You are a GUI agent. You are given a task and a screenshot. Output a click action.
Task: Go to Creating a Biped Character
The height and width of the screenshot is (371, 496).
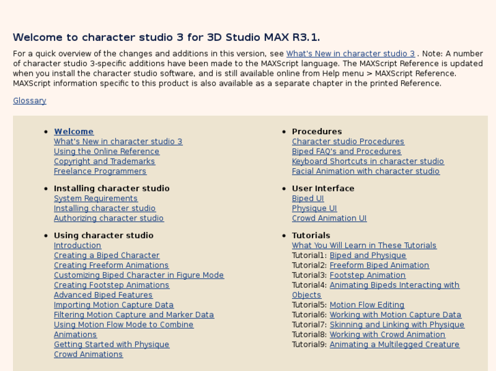[106, 255]
